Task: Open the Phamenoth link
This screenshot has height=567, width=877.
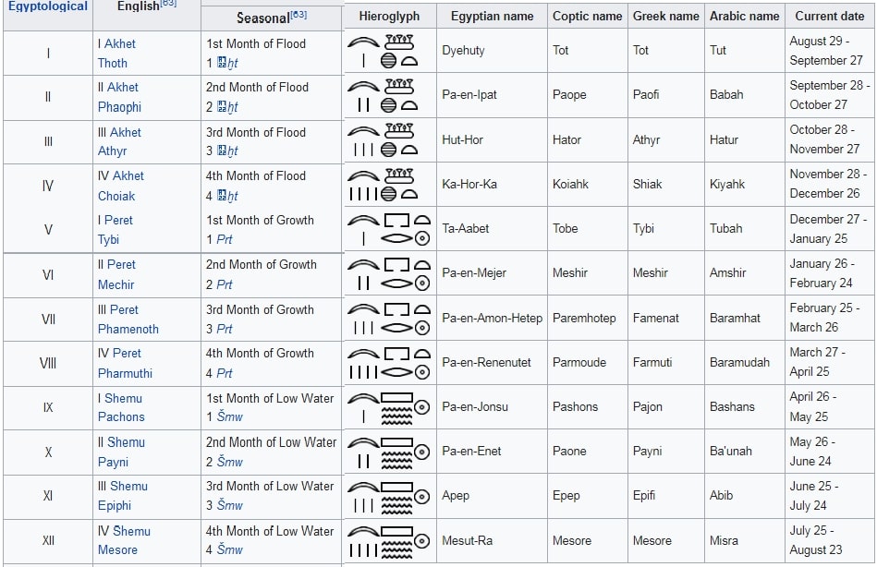Action: point(128,329)
